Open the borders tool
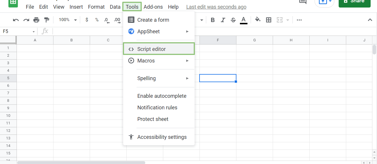The width and height of the screenshot is (377, 164). (269, 20)
